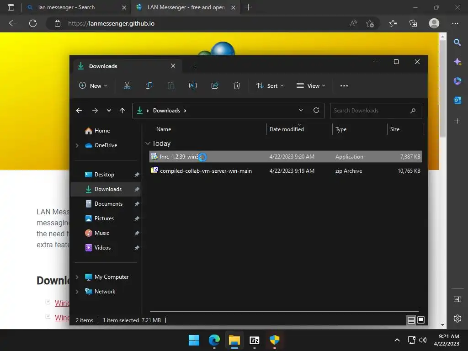
Task: Expand My Computer in navigation pane
Action: 77,277
